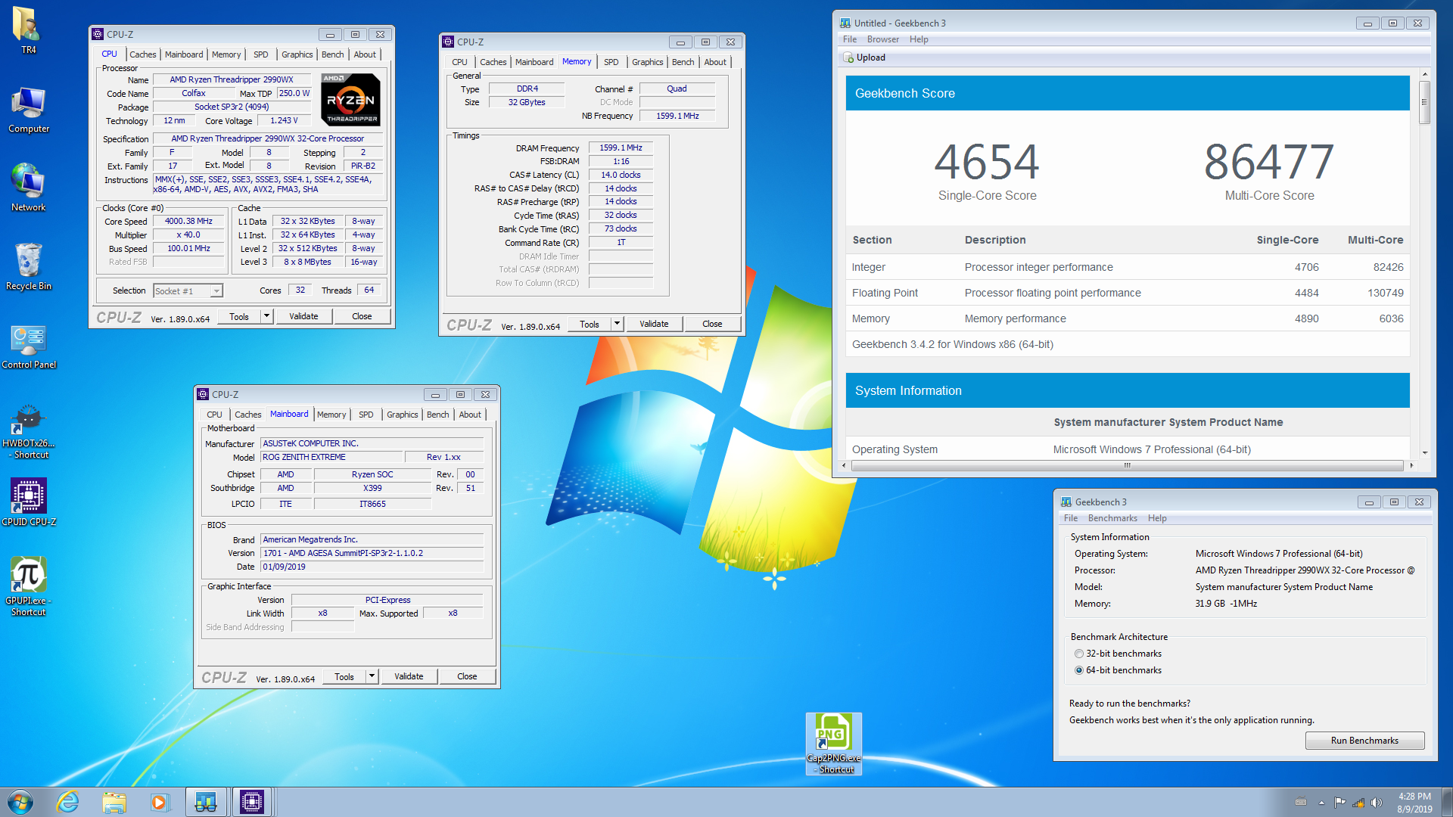The image size is (1453, 817).
Task: Click the taskbar clock
Action: pos(1414,803)
